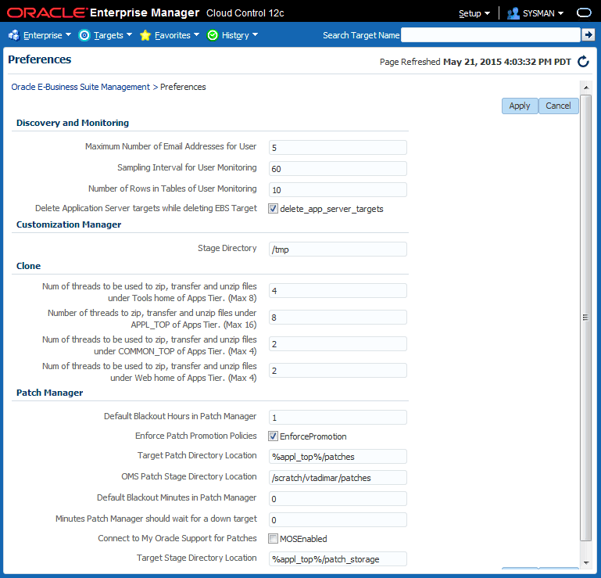This screenshot has width=601, height=578.
Task: Click the COMMON_TOP threads field
Action: coord(338,344)
